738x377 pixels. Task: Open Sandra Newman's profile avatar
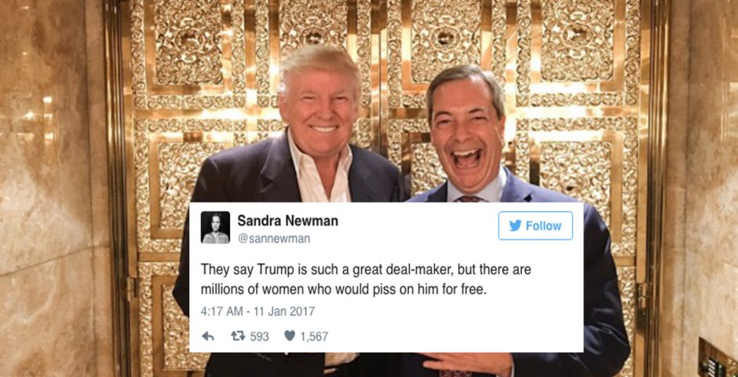point(216,227)
